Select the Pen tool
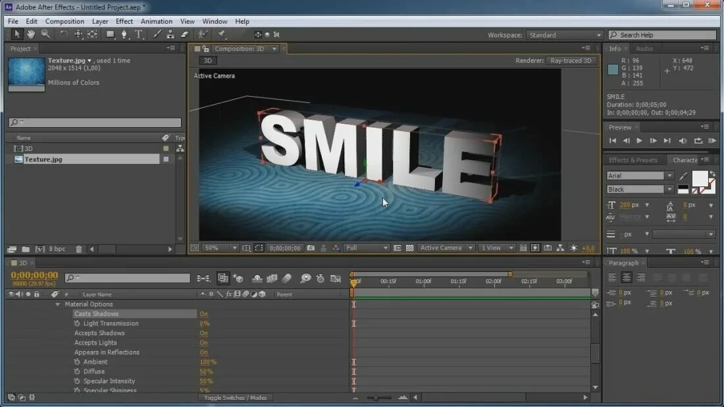 click(x=124, y=34)
